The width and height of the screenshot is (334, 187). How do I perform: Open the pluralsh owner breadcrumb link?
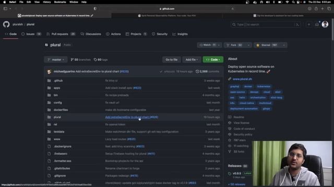click(x=18, y=24)
